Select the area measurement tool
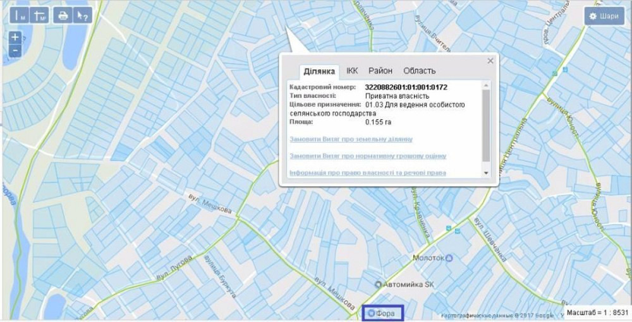Image resolution: width=632 pixels, height=322 pixels. (x=40, y=15)
